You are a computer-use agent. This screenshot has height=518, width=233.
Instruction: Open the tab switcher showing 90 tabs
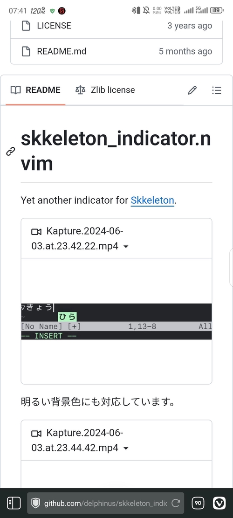point(198,503)
